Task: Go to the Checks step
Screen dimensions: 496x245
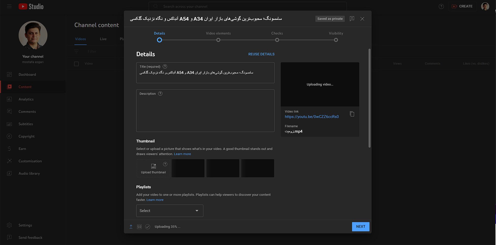Action: pos(277,37)
